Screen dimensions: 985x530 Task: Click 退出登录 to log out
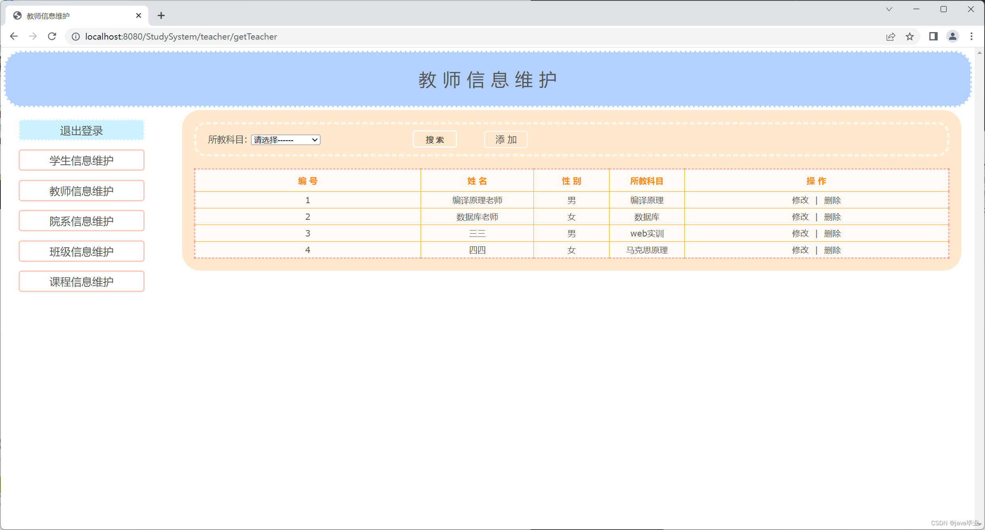[82, 130]
